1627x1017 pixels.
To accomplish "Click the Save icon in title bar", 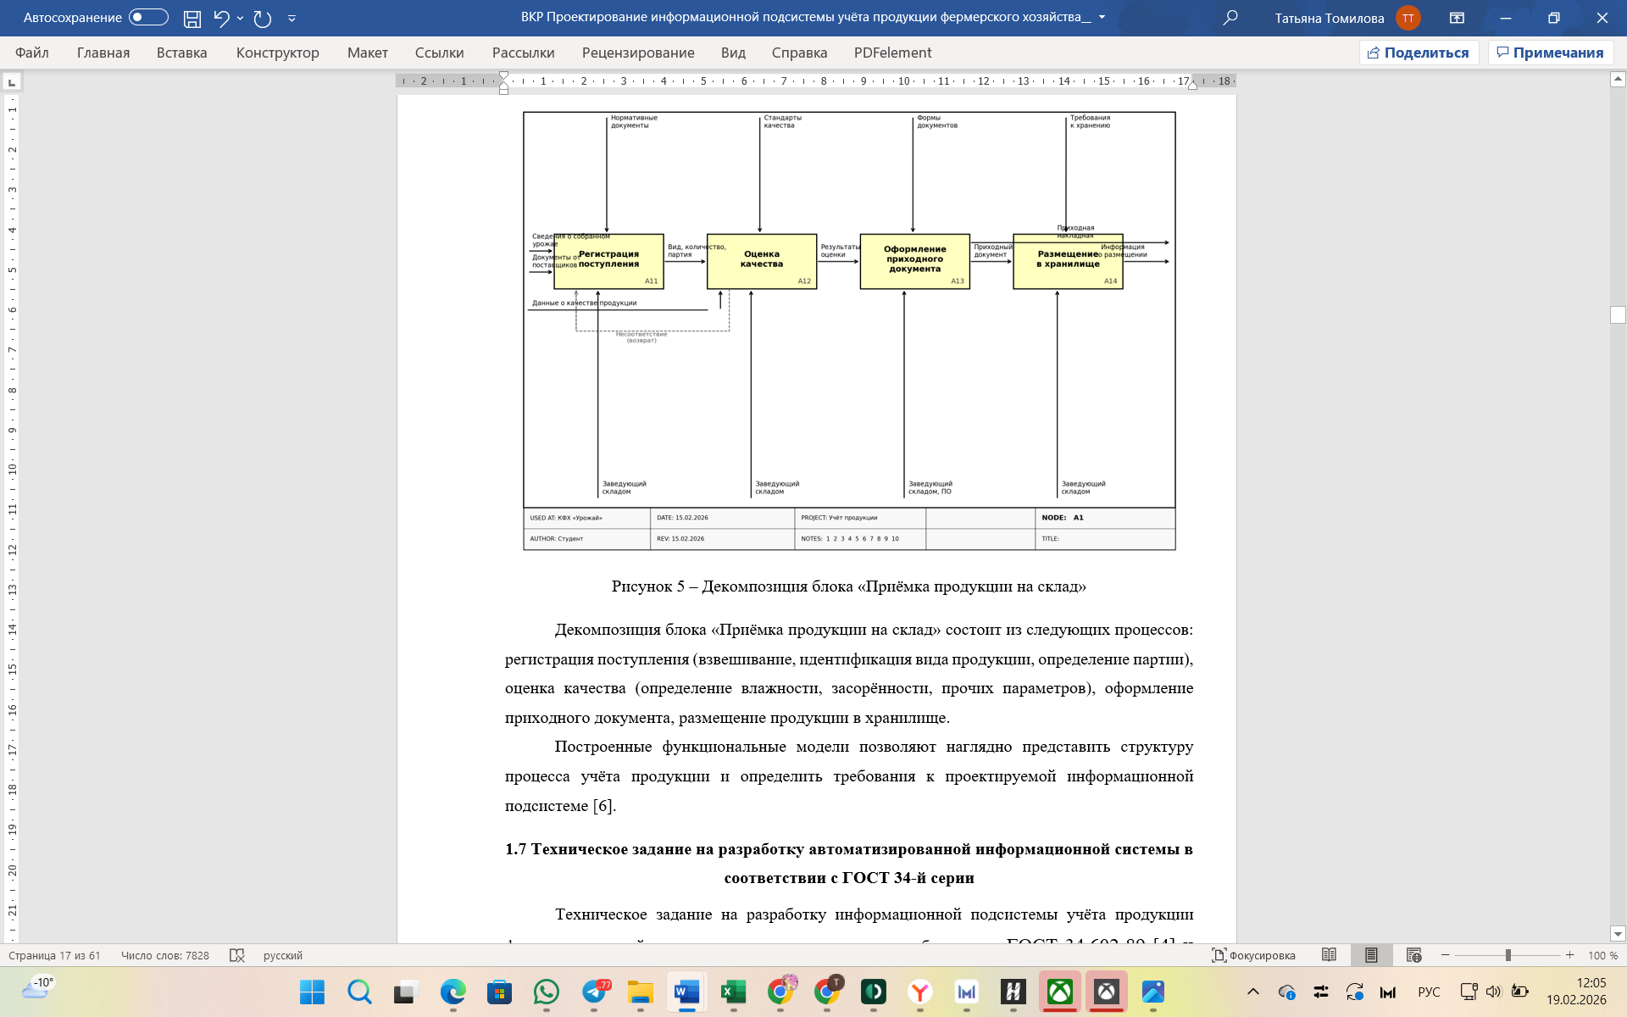I will [x=192, y=18].
